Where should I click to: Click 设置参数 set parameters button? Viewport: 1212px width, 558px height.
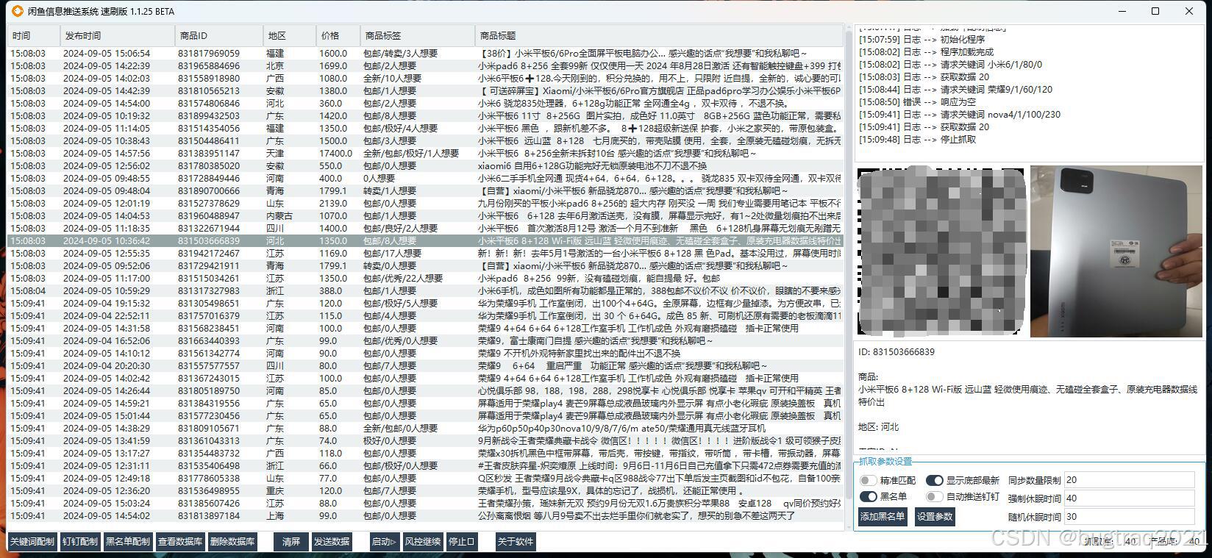pyautogui.click(x=935, y=517)
